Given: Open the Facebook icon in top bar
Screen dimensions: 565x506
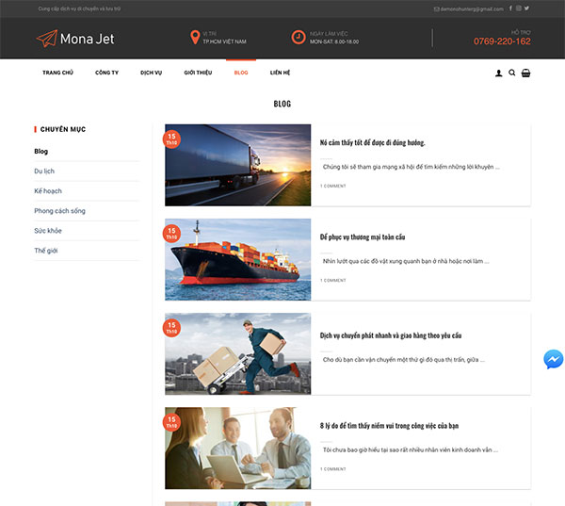Looking at the screenshot, I should [510, 8].
